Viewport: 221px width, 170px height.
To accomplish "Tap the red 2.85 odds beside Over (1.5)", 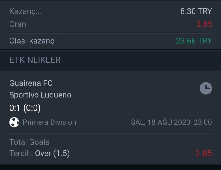I will pos(204,153).
